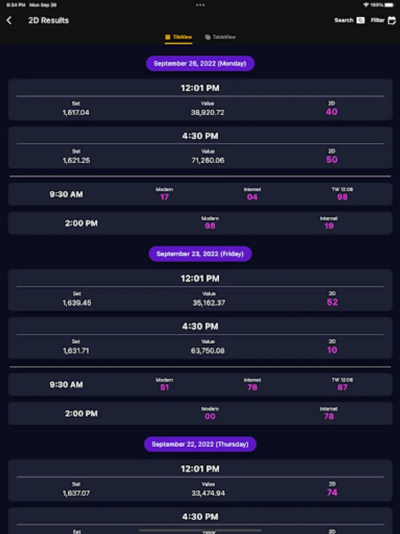Tap the 9:30 AM row with Modern 17

(200, 194)
